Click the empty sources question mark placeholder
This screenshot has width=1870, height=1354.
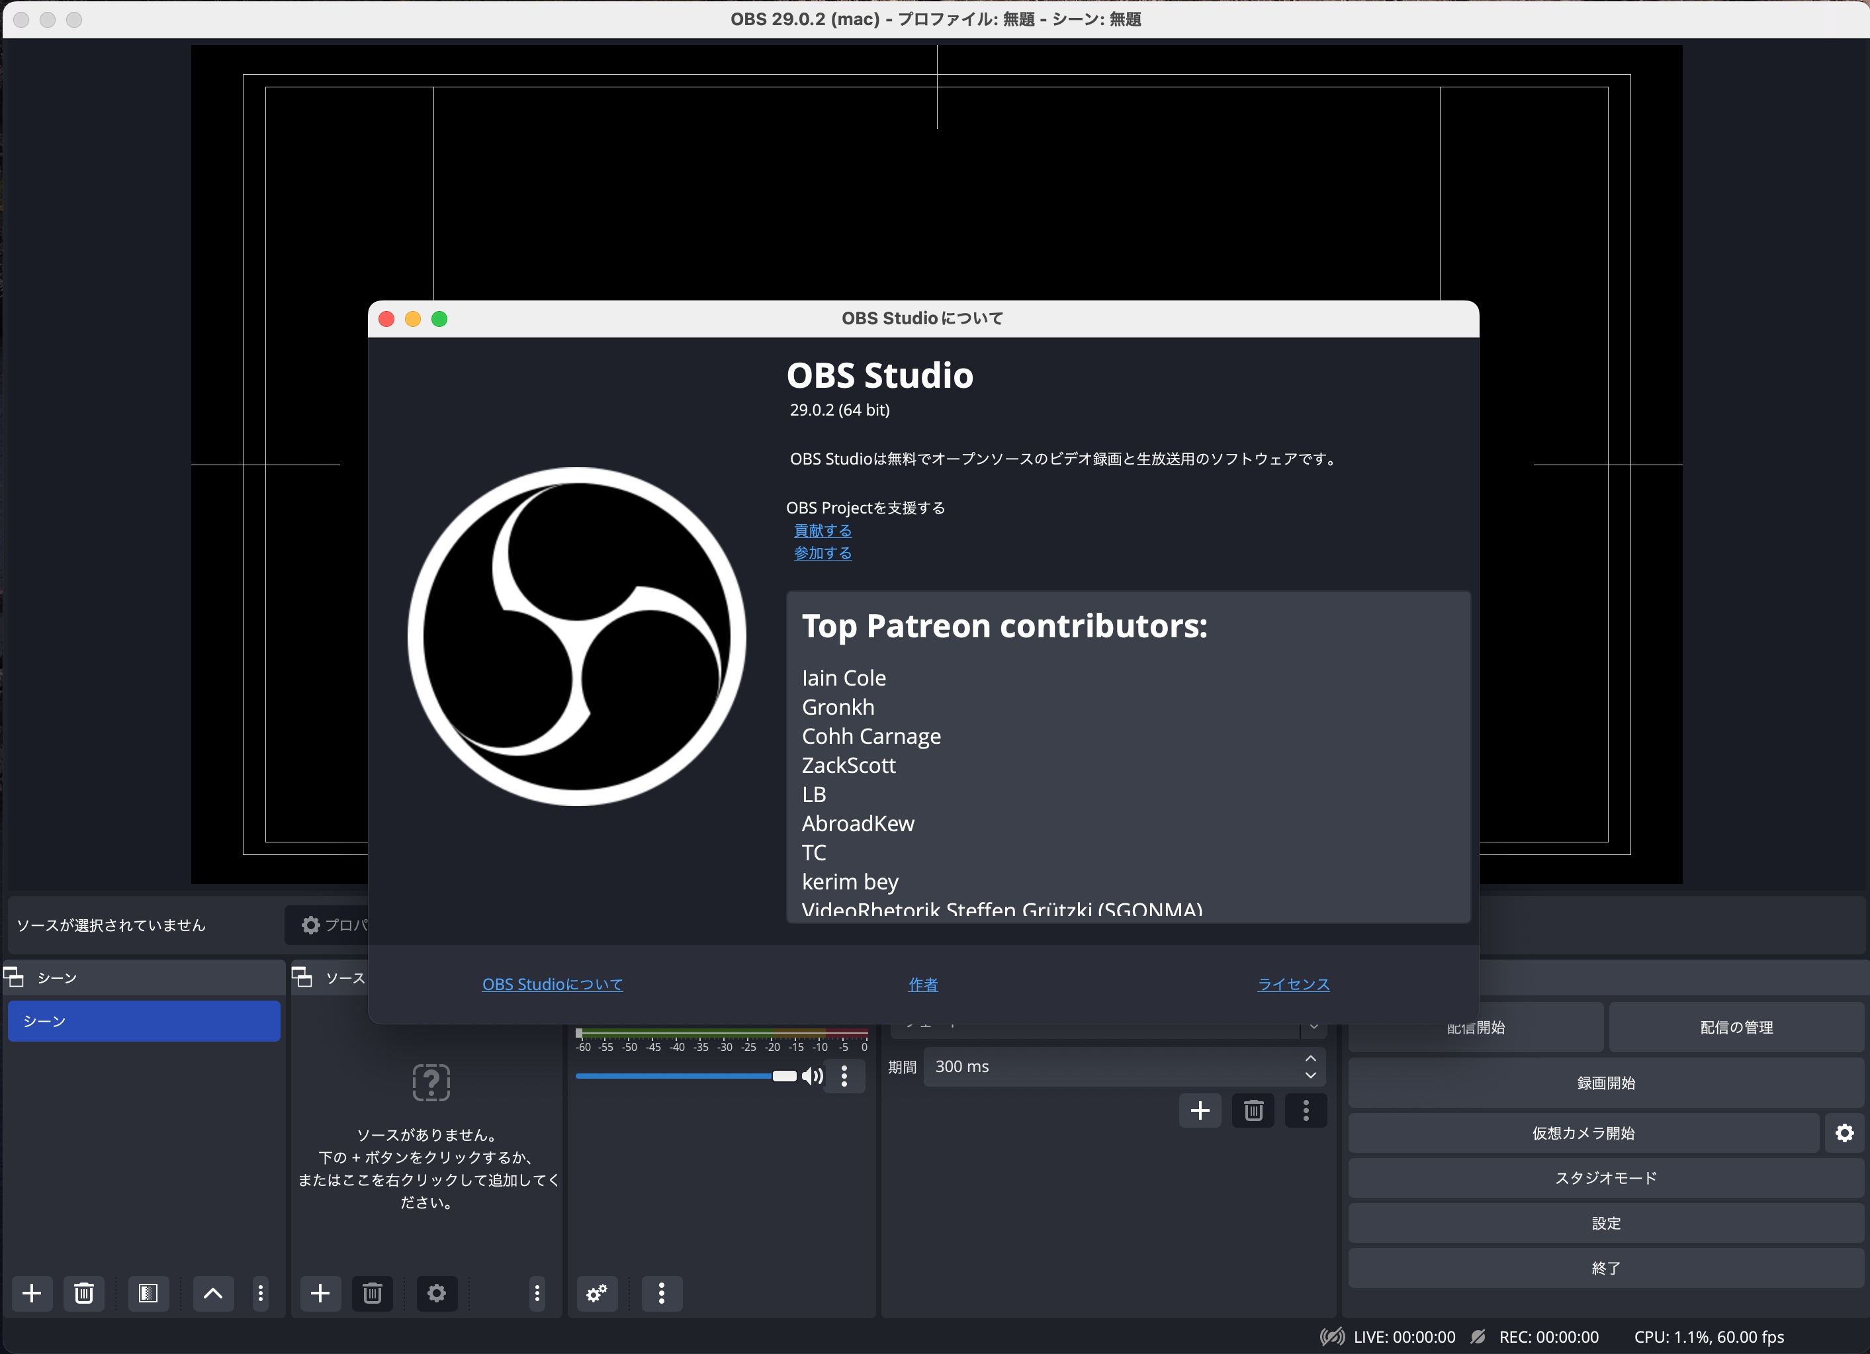(x=430, y=1082)
